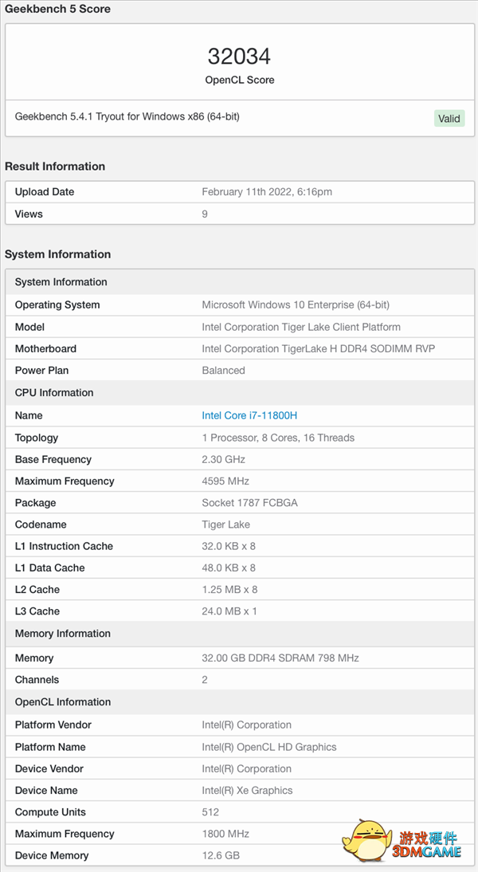Click the Channels row label
478x872 pixels.
pos(37,680)
